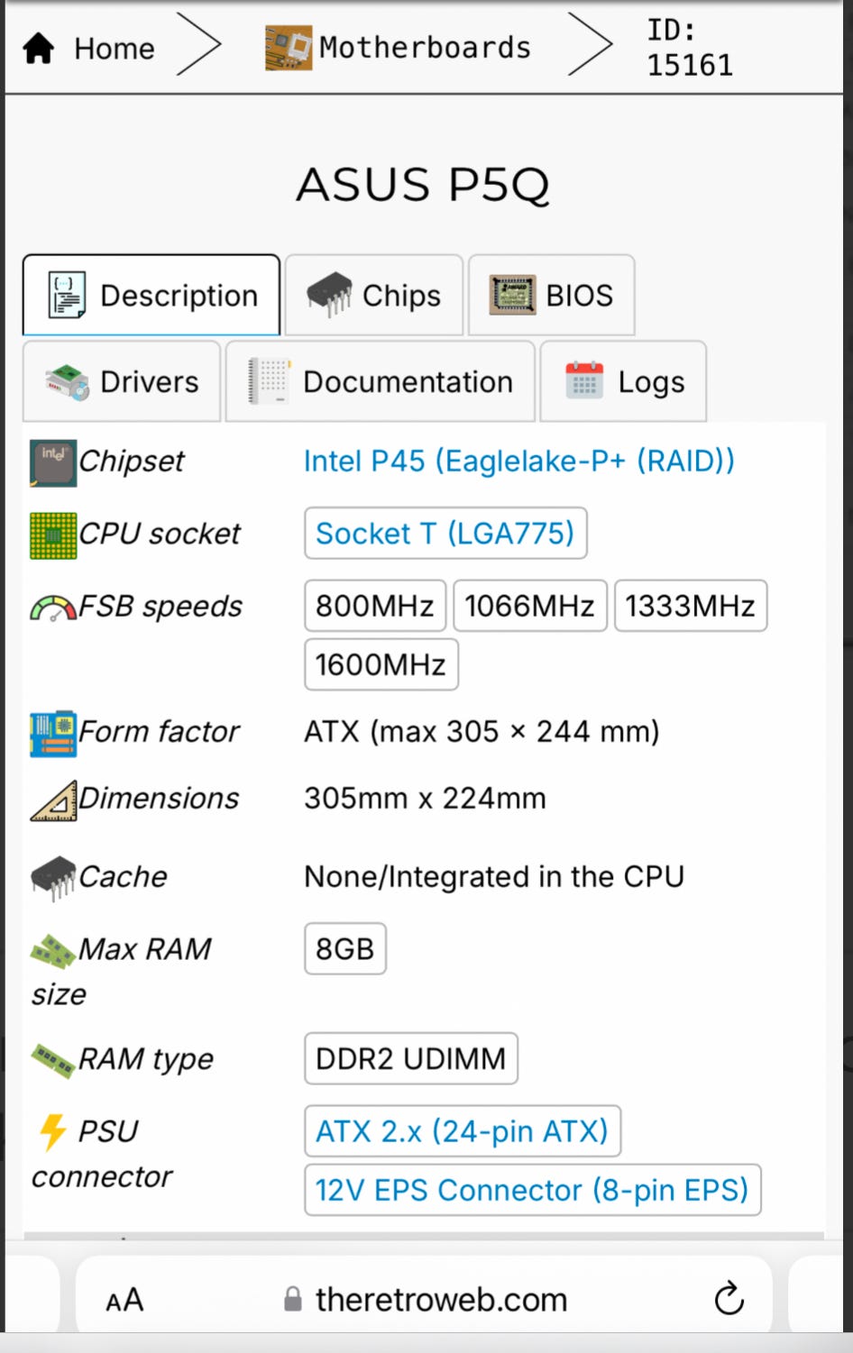Click the Home house icon
853x1353 pixels.
point(39,48)
